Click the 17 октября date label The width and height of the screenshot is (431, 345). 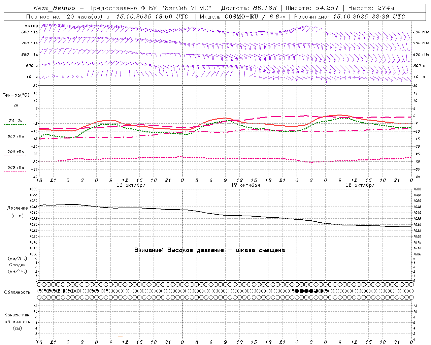pyautogui.click(x=246, y=185)
